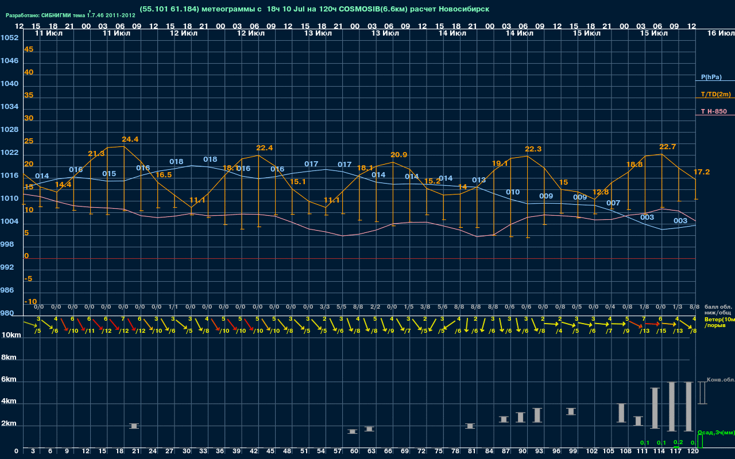Click the convective cloud bar above hour 114
The height and width of the screenshot is (459, 735).
pyautogui.click(x=655, y=408)
